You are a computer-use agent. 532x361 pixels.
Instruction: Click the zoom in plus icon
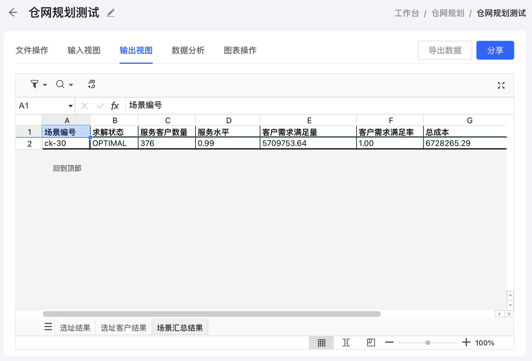(x=466, y=342)
